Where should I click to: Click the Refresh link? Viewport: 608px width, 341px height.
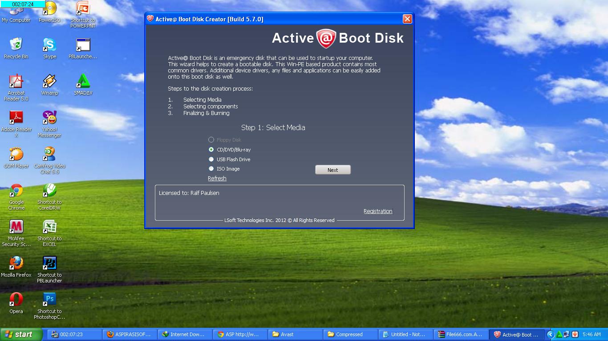[x=217, y=178]
